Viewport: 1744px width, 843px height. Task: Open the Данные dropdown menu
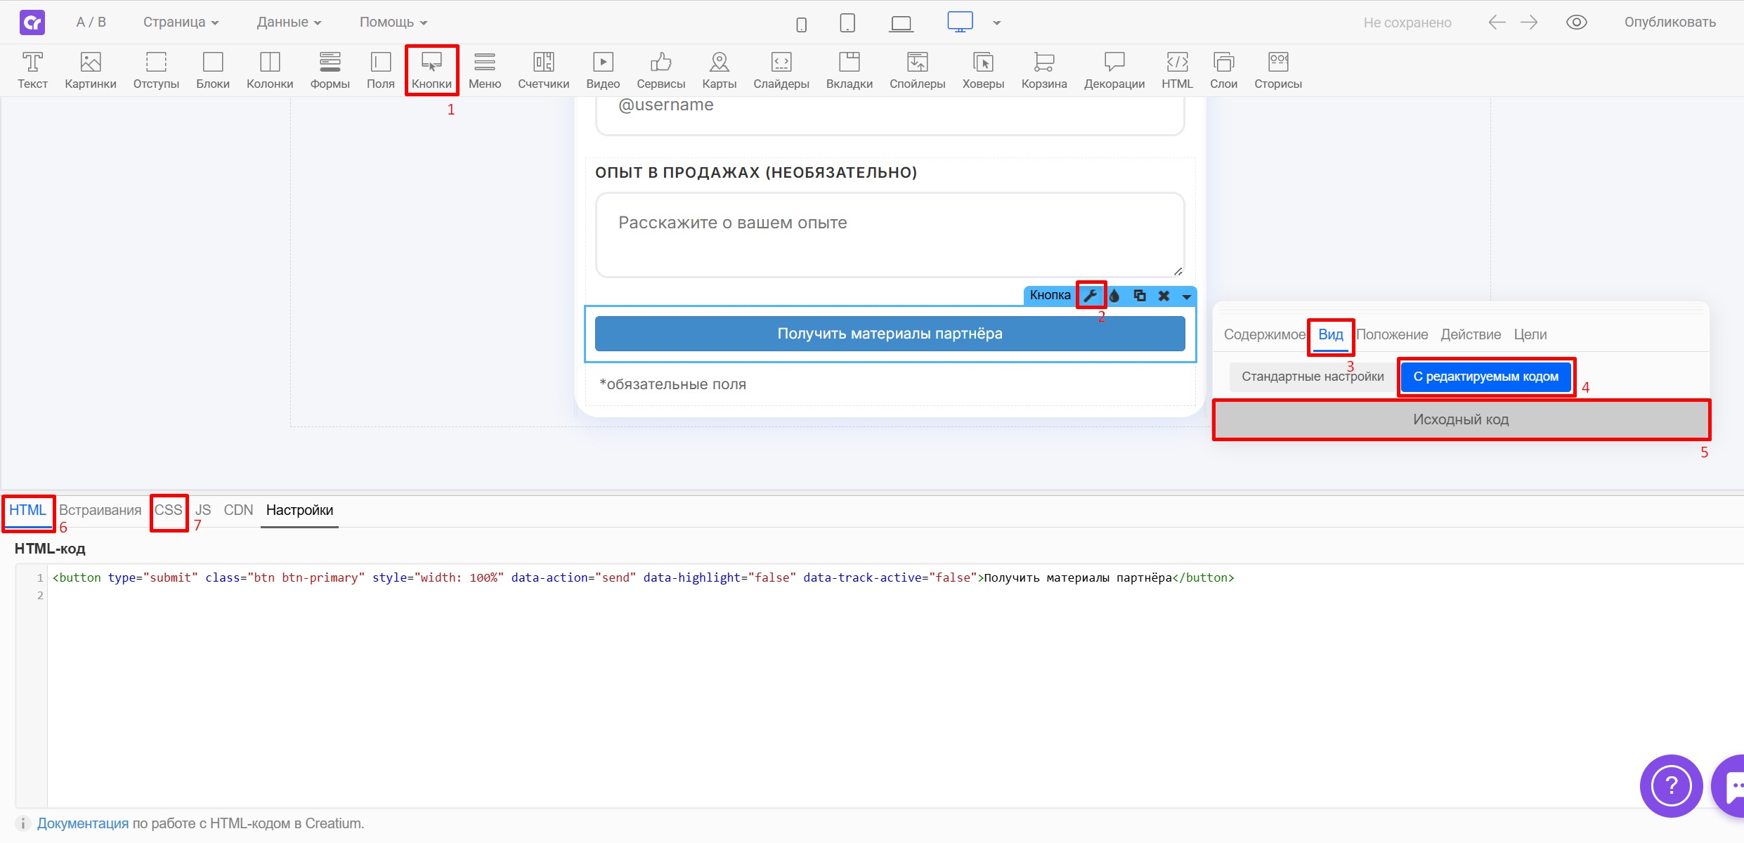(x=289, y=22)
